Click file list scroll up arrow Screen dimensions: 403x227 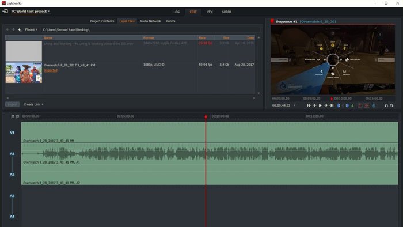[x=258, y=38]
